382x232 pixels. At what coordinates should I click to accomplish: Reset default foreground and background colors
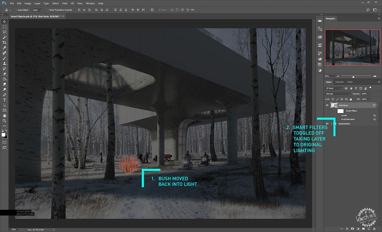pyautogui.click(x=2, y=131)
